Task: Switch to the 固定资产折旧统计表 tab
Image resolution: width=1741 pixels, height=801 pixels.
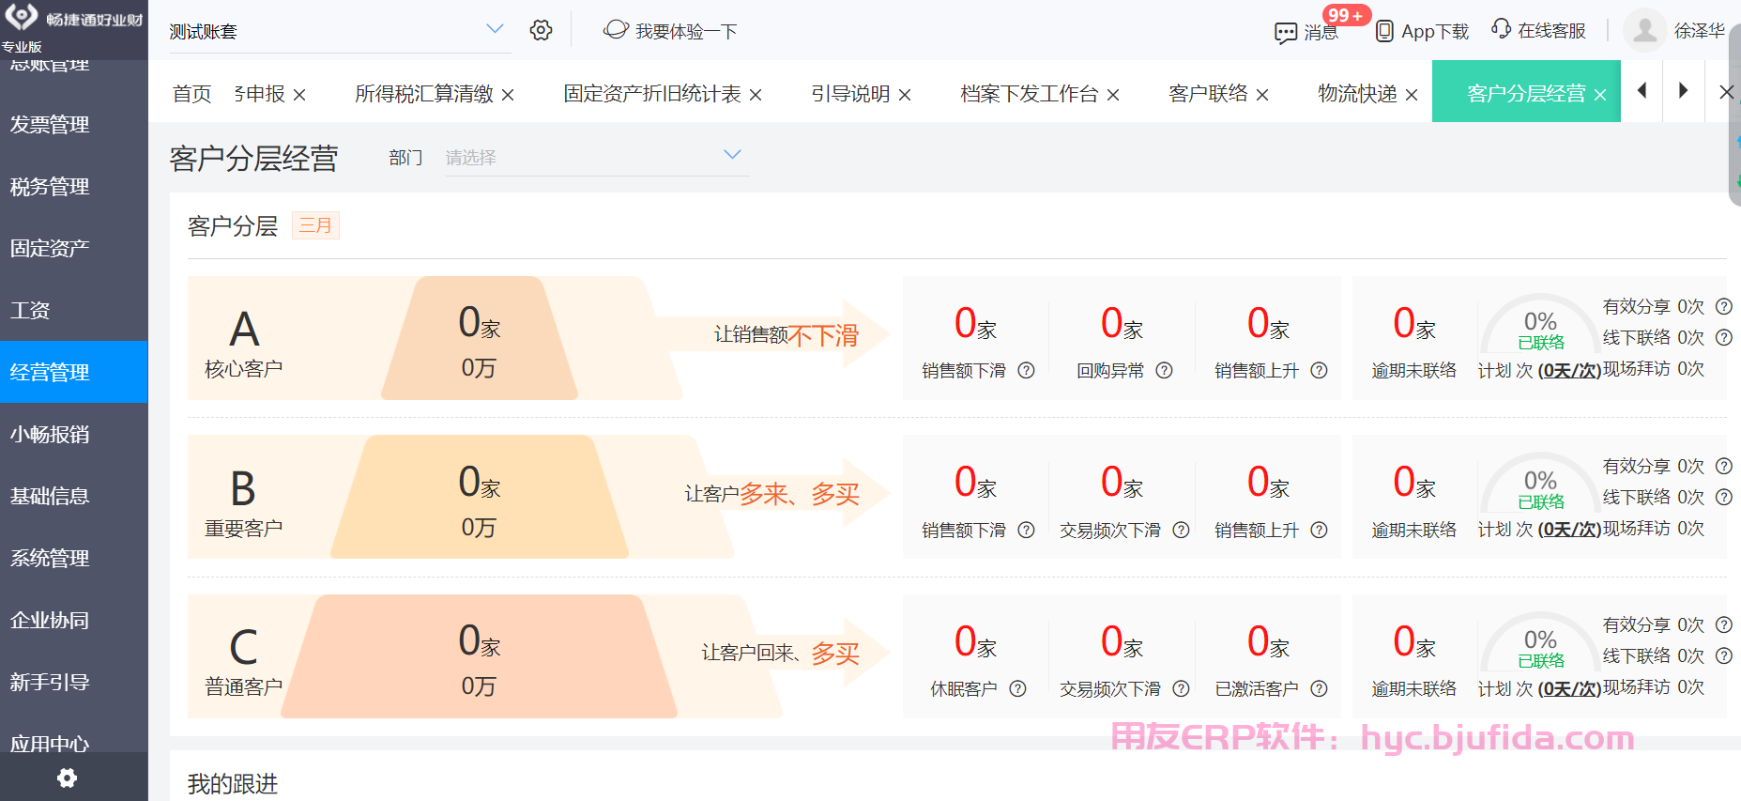Action: (652, 94)
